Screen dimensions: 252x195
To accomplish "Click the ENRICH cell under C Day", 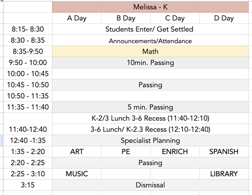I will point(175,152).
